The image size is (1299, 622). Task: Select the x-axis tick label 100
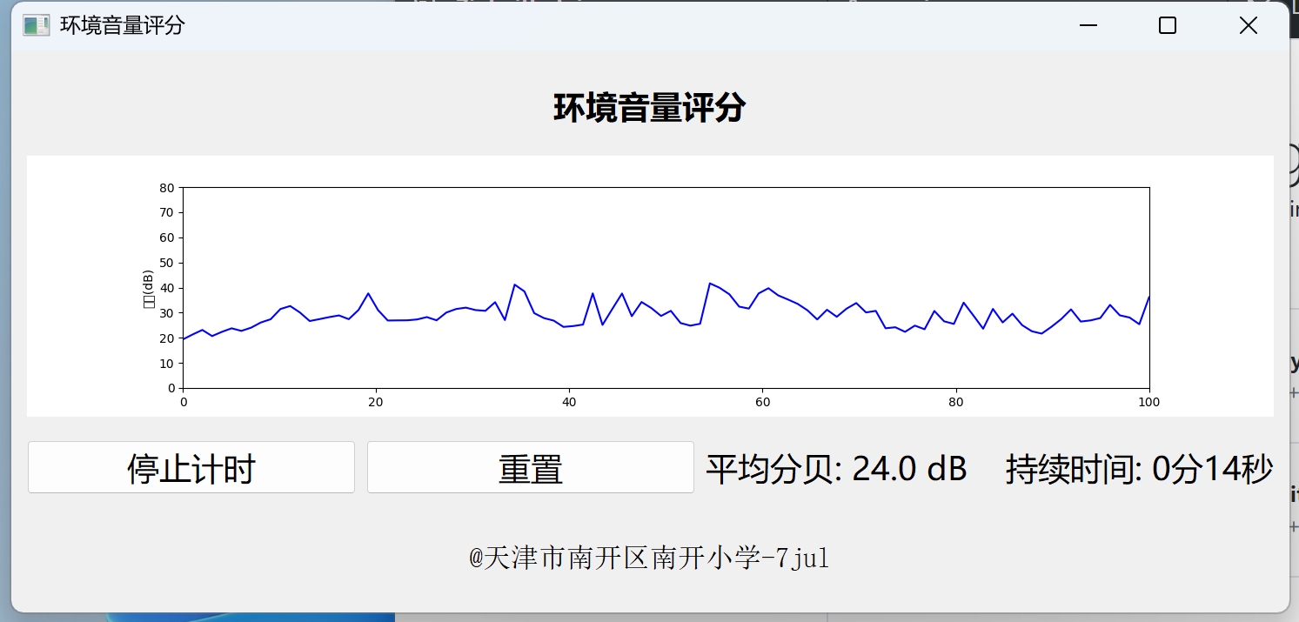point(1148,402)
